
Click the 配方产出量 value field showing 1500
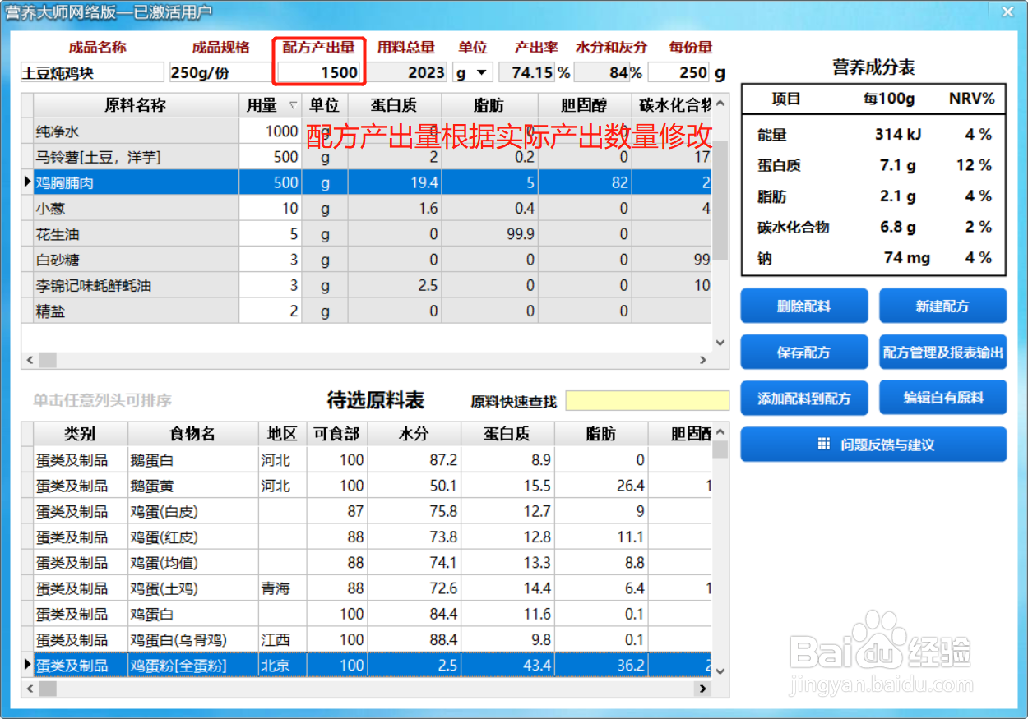(319, 72)
